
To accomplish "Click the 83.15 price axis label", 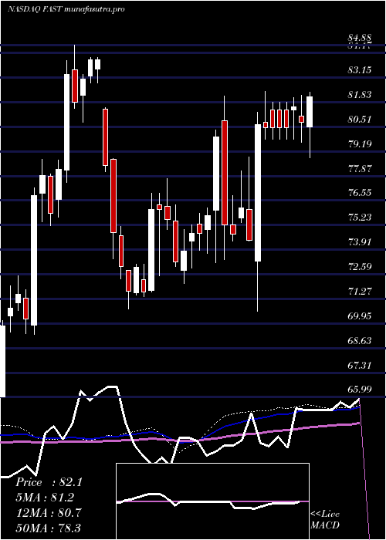I will pos(360,70).
